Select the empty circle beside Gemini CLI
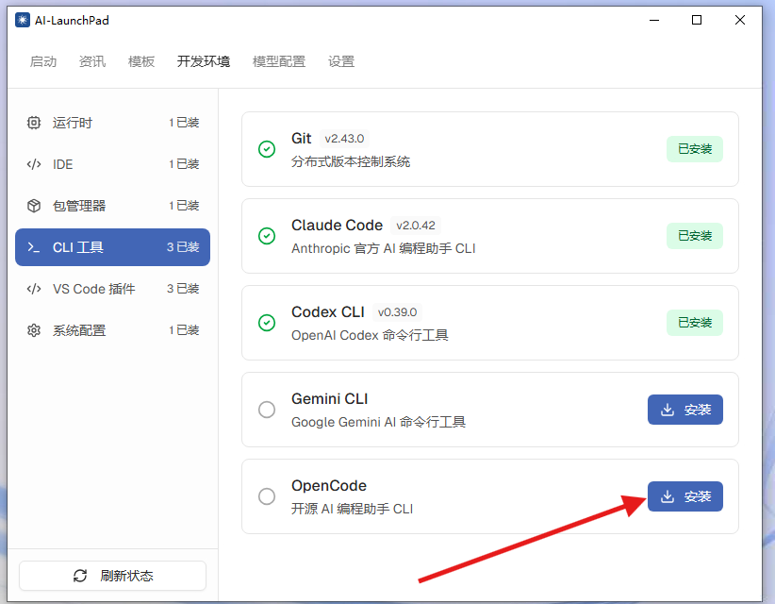The height and width of the screenshot is (604, 775). (x=267, y=410)
